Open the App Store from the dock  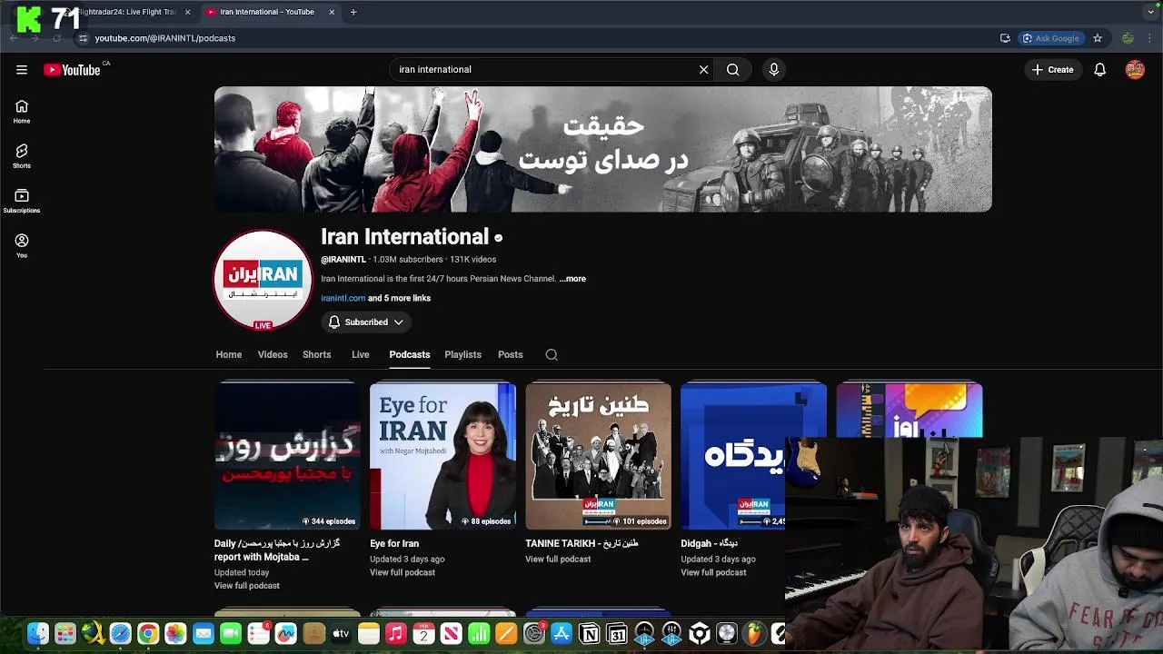point(562,634)
